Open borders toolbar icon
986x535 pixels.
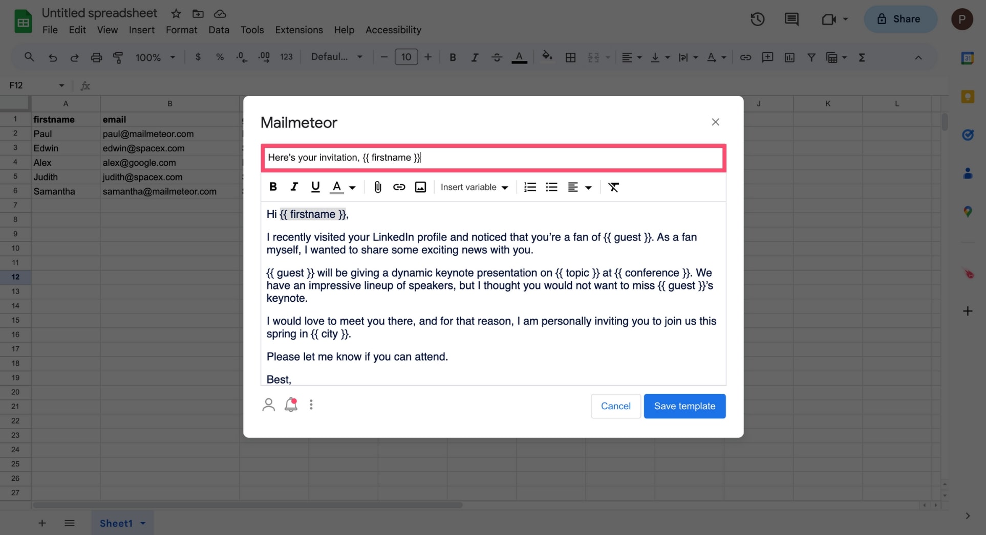pos(570,57)
